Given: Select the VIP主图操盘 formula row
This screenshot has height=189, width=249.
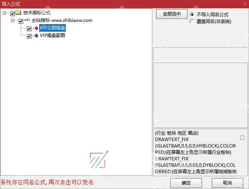Looking at the screenshot, I should (52, 28).
